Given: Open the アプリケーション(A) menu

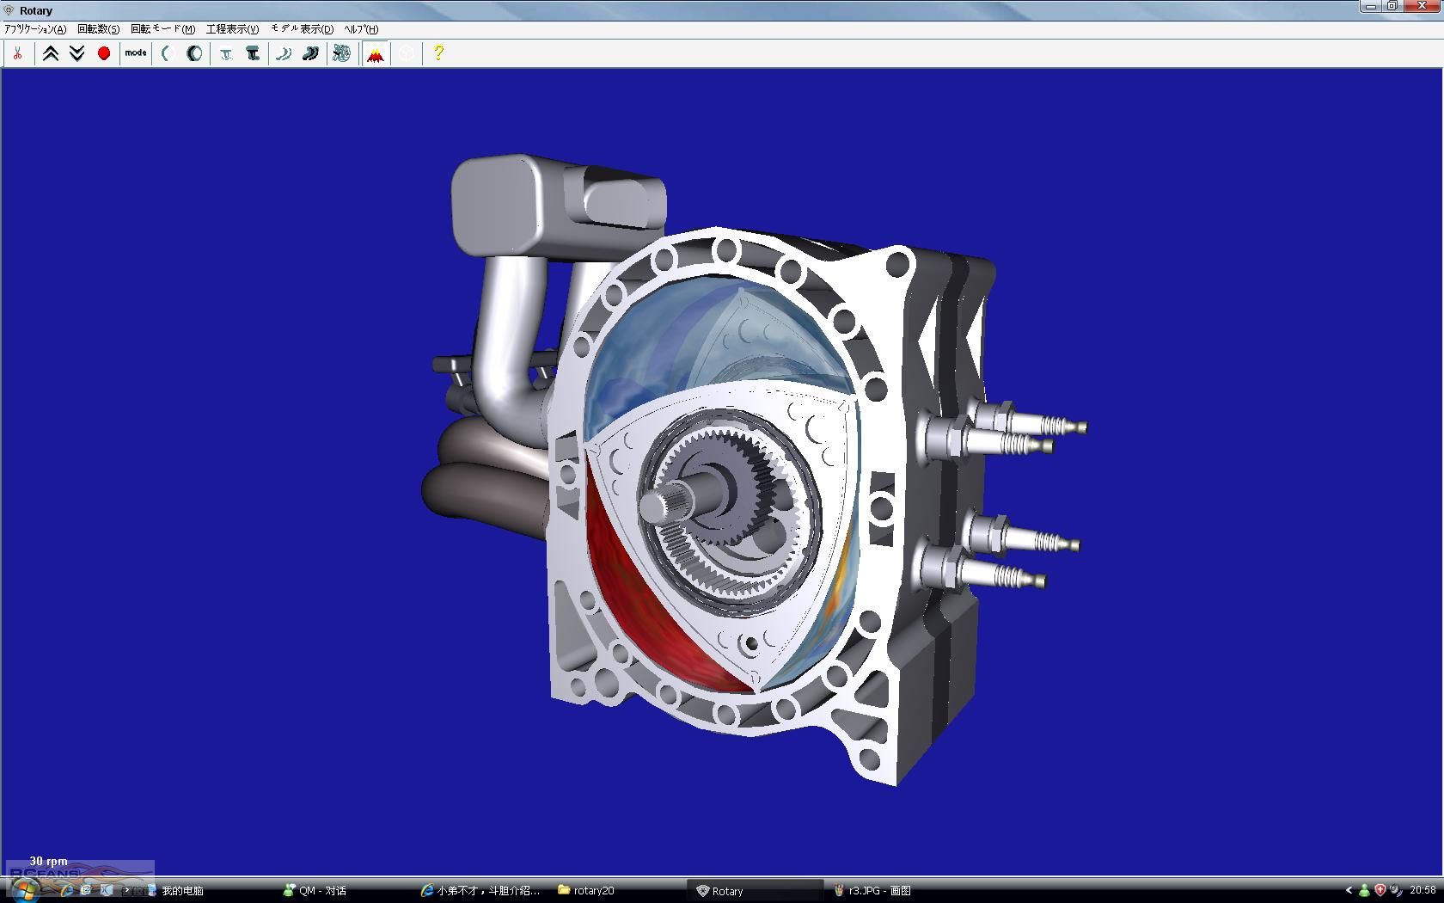Looking at the screenshot, I should point(35,29).
